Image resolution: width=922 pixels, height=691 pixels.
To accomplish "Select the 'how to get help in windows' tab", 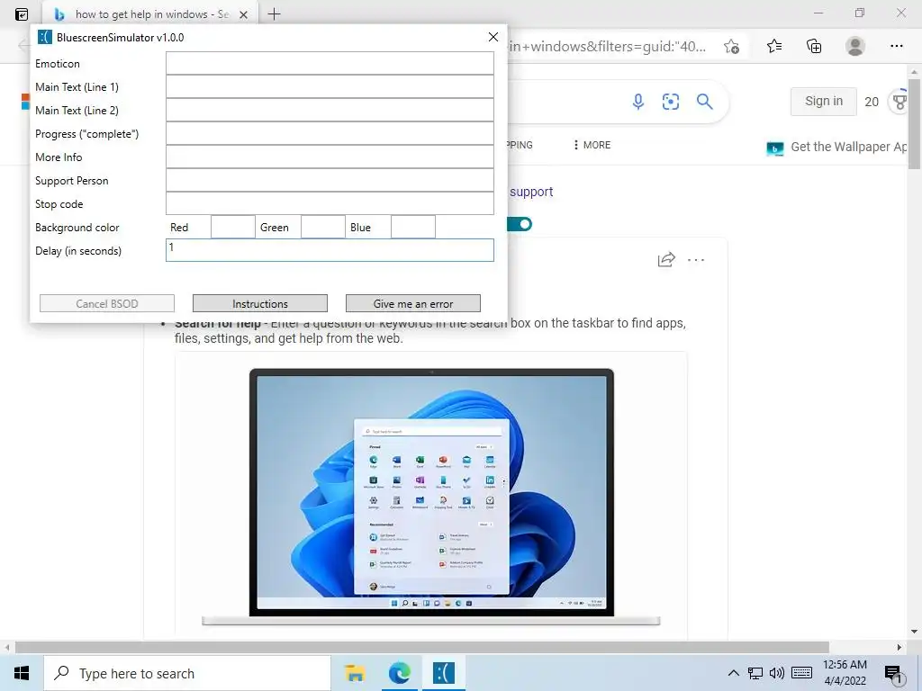I will coord(151,14).
